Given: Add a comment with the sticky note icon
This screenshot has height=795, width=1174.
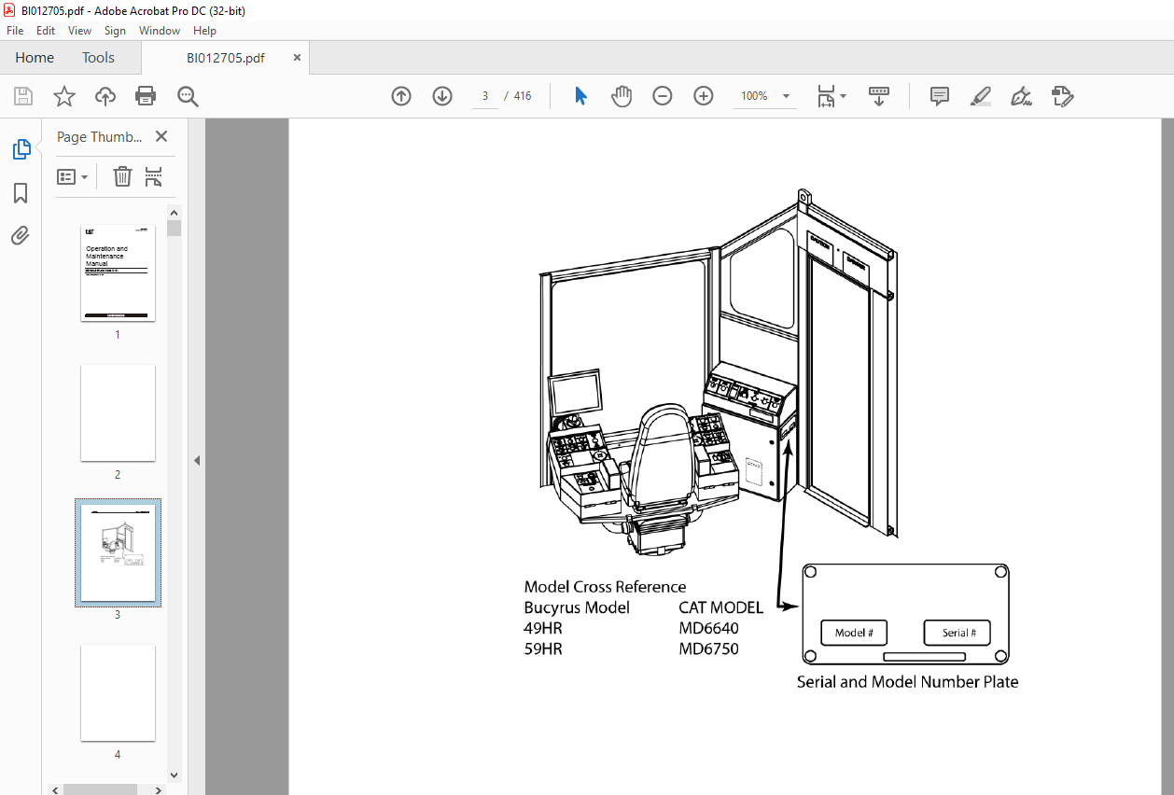Looking at the screenshot, I should (x=940, y=96).
